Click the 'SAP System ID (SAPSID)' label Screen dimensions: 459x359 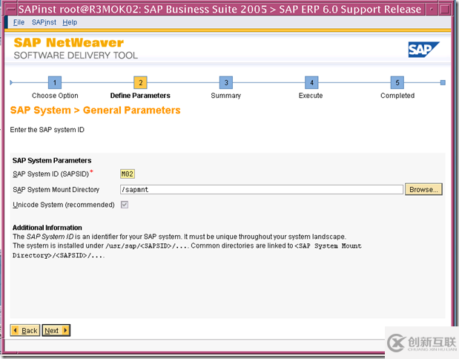coord(50,174)
